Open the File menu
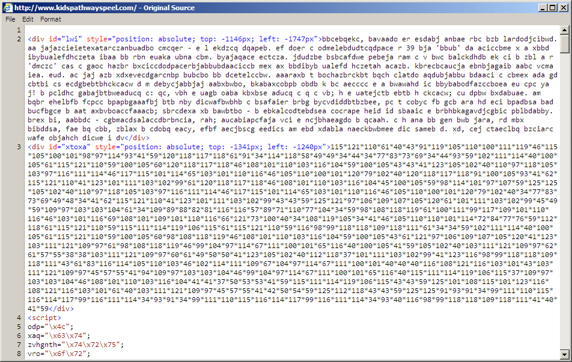The image size is (572, 362). [x=10, y=19]
